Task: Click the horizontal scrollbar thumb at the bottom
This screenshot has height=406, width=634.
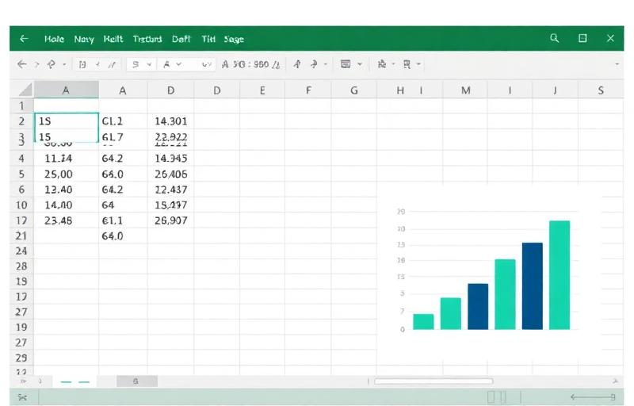Action: tap(433, 381)
